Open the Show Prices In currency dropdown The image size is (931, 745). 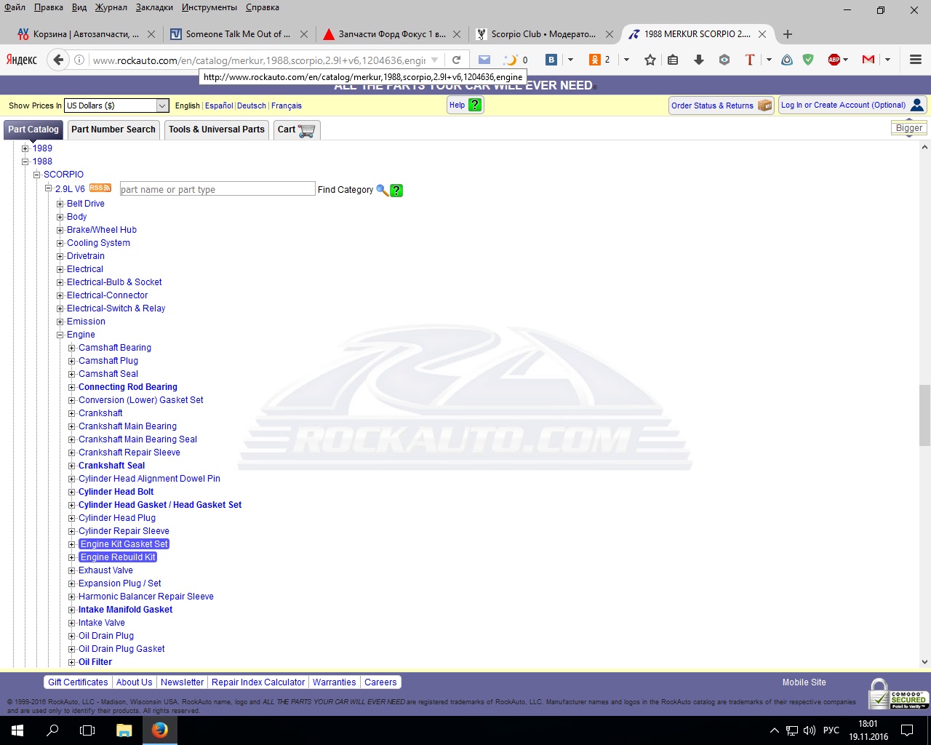(x=116, y=105)
